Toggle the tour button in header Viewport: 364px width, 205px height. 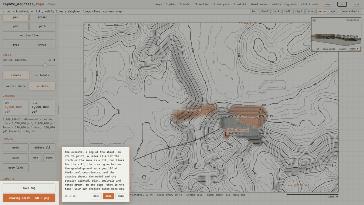coord(342,4)
